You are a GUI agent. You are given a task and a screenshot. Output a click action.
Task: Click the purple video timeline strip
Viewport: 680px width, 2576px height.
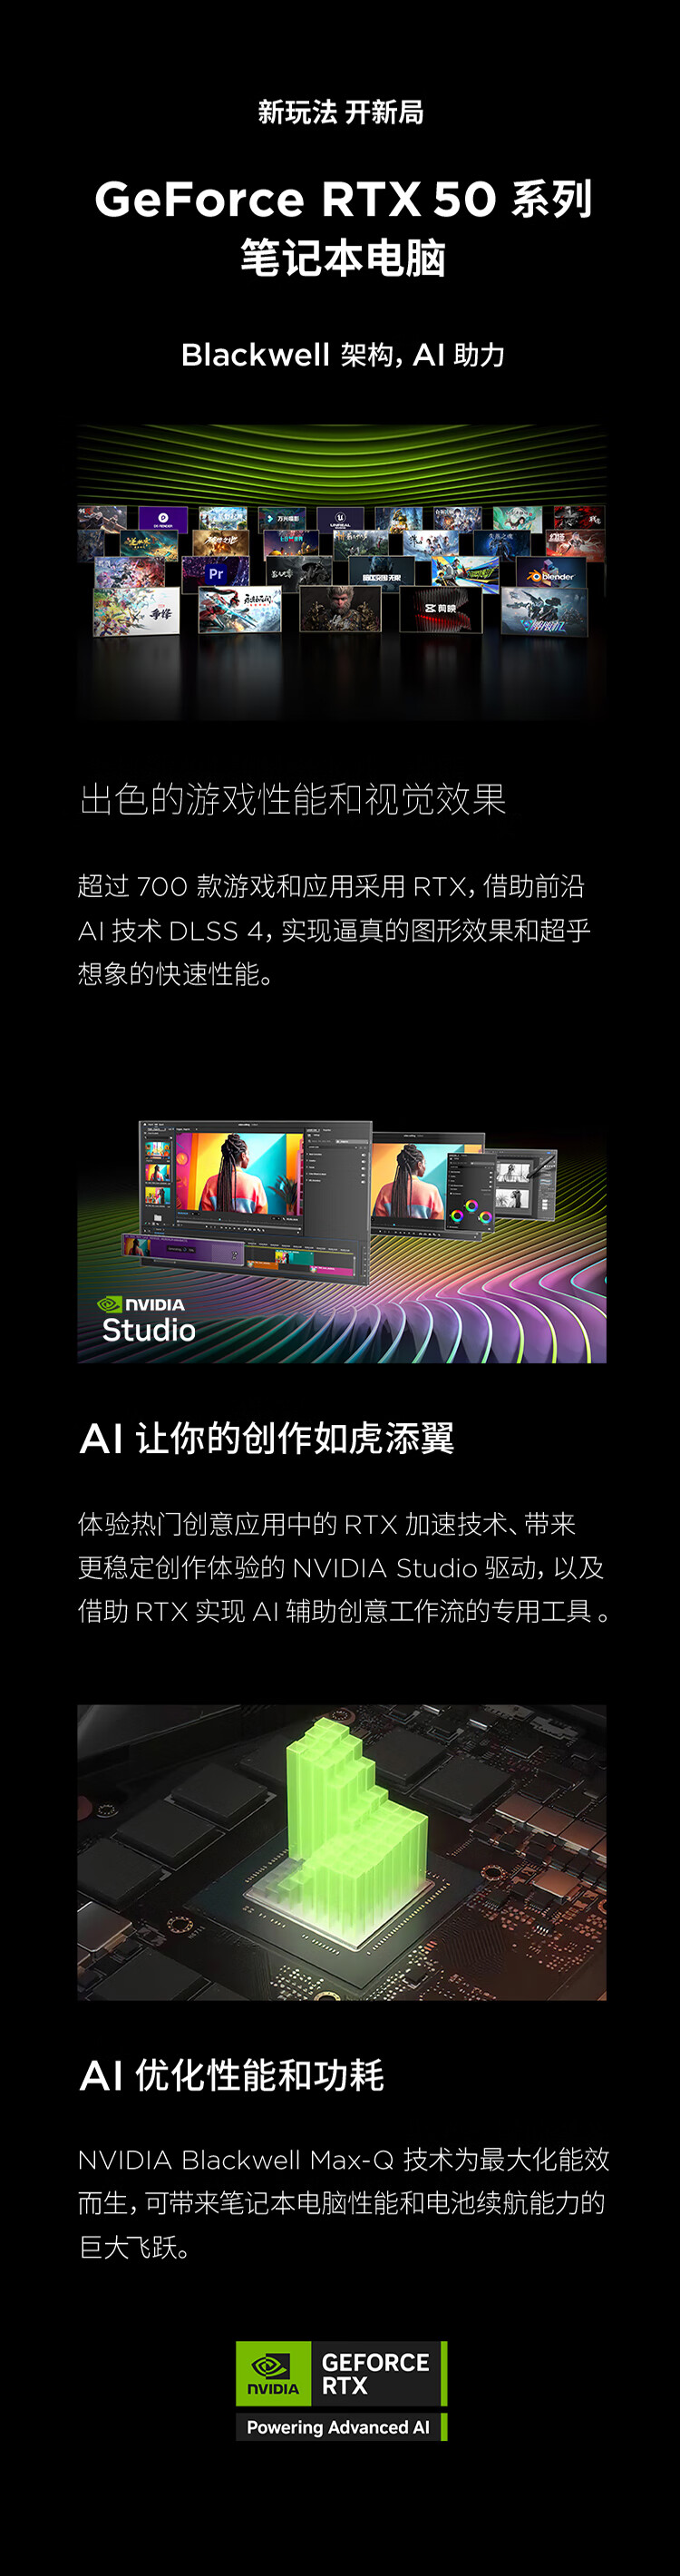click(183, 1249)
